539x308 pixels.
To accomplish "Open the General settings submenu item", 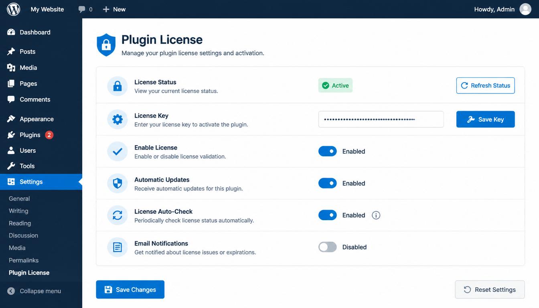I will (x=19, y=199).
